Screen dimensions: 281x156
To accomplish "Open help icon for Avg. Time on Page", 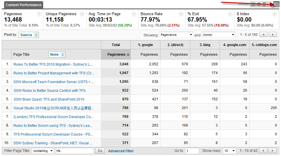I will coord(134,14).
